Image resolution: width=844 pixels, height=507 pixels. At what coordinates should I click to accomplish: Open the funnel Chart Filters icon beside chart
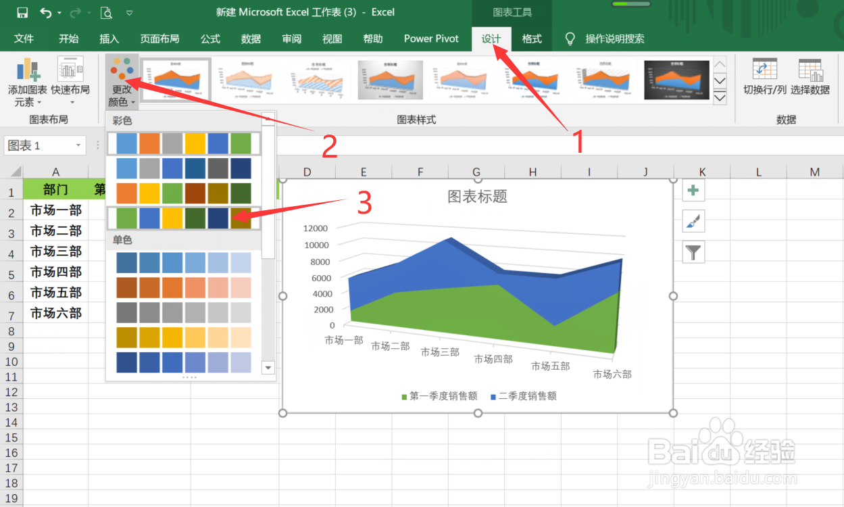click(693, 251)
